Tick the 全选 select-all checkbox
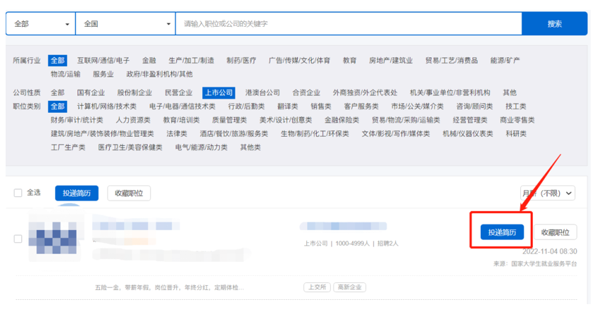The height and width of the screenshot is (314, 602). (18, 193)
